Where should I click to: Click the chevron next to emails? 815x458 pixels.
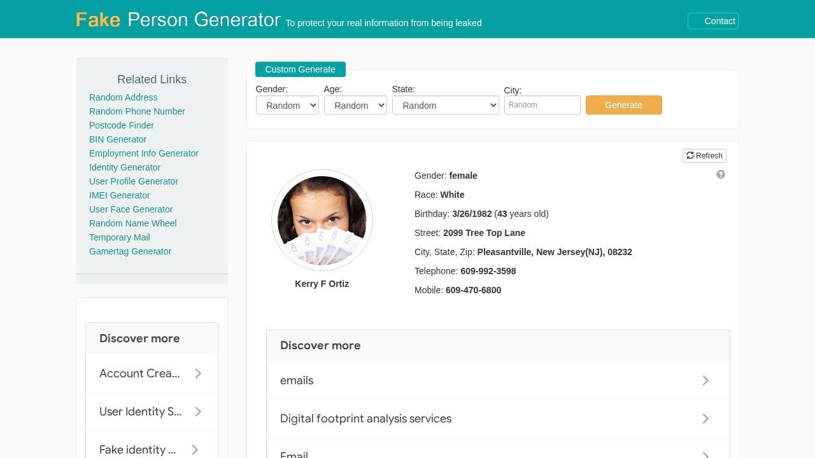pos(705,380)
